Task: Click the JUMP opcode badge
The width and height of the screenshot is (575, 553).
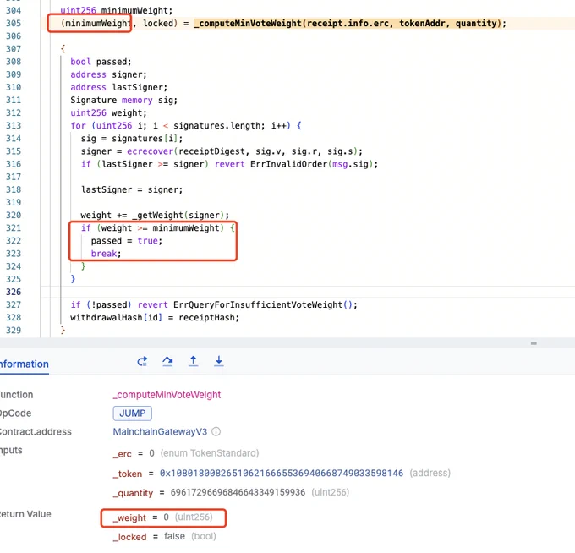Action: pyautogui.click(x=133, y=413)
